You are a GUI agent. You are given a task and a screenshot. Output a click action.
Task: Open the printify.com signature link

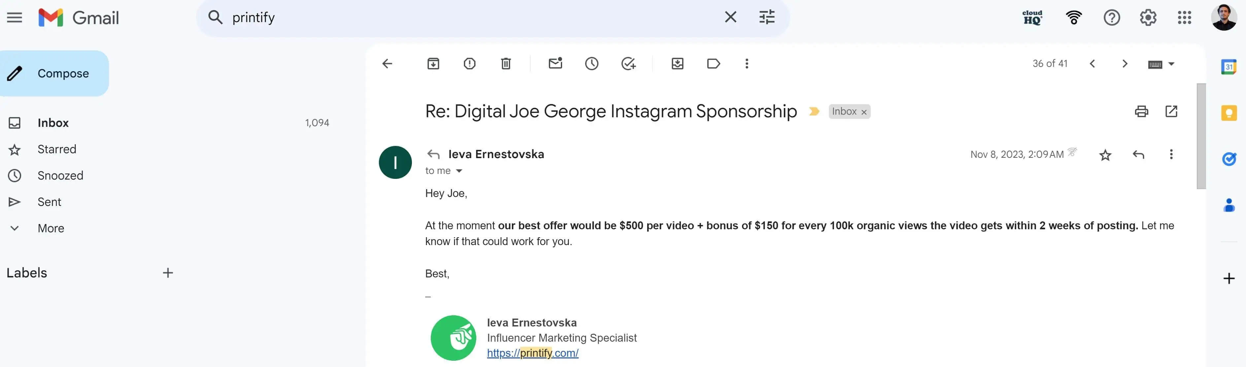tap(532, 353)
